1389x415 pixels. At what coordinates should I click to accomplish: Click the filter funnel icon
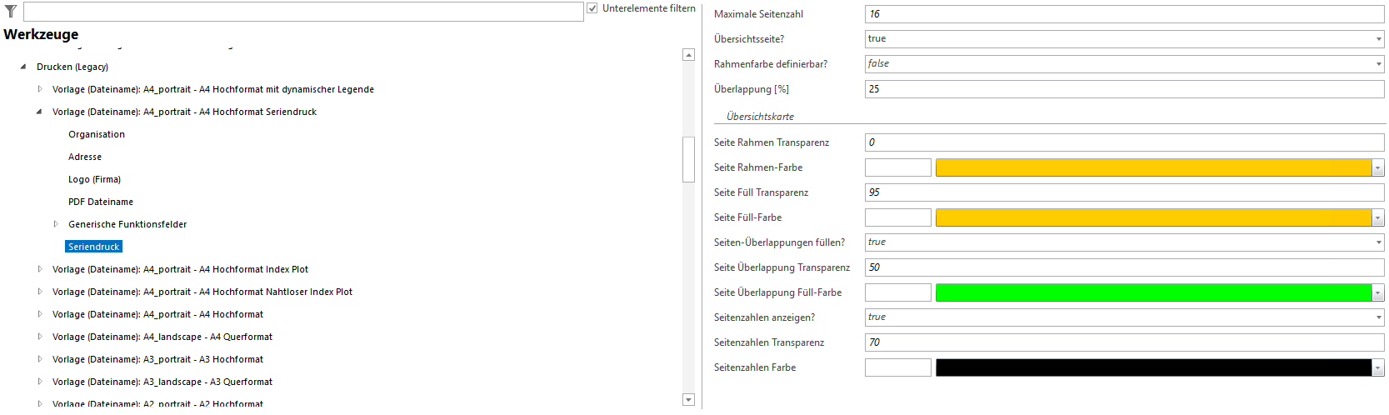coord(11,11)
